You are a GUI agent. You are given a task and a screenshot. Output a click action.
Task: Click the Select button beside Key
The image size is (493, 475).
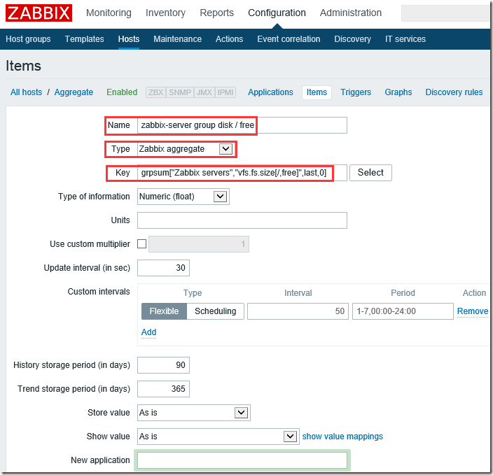click(370, 173)
